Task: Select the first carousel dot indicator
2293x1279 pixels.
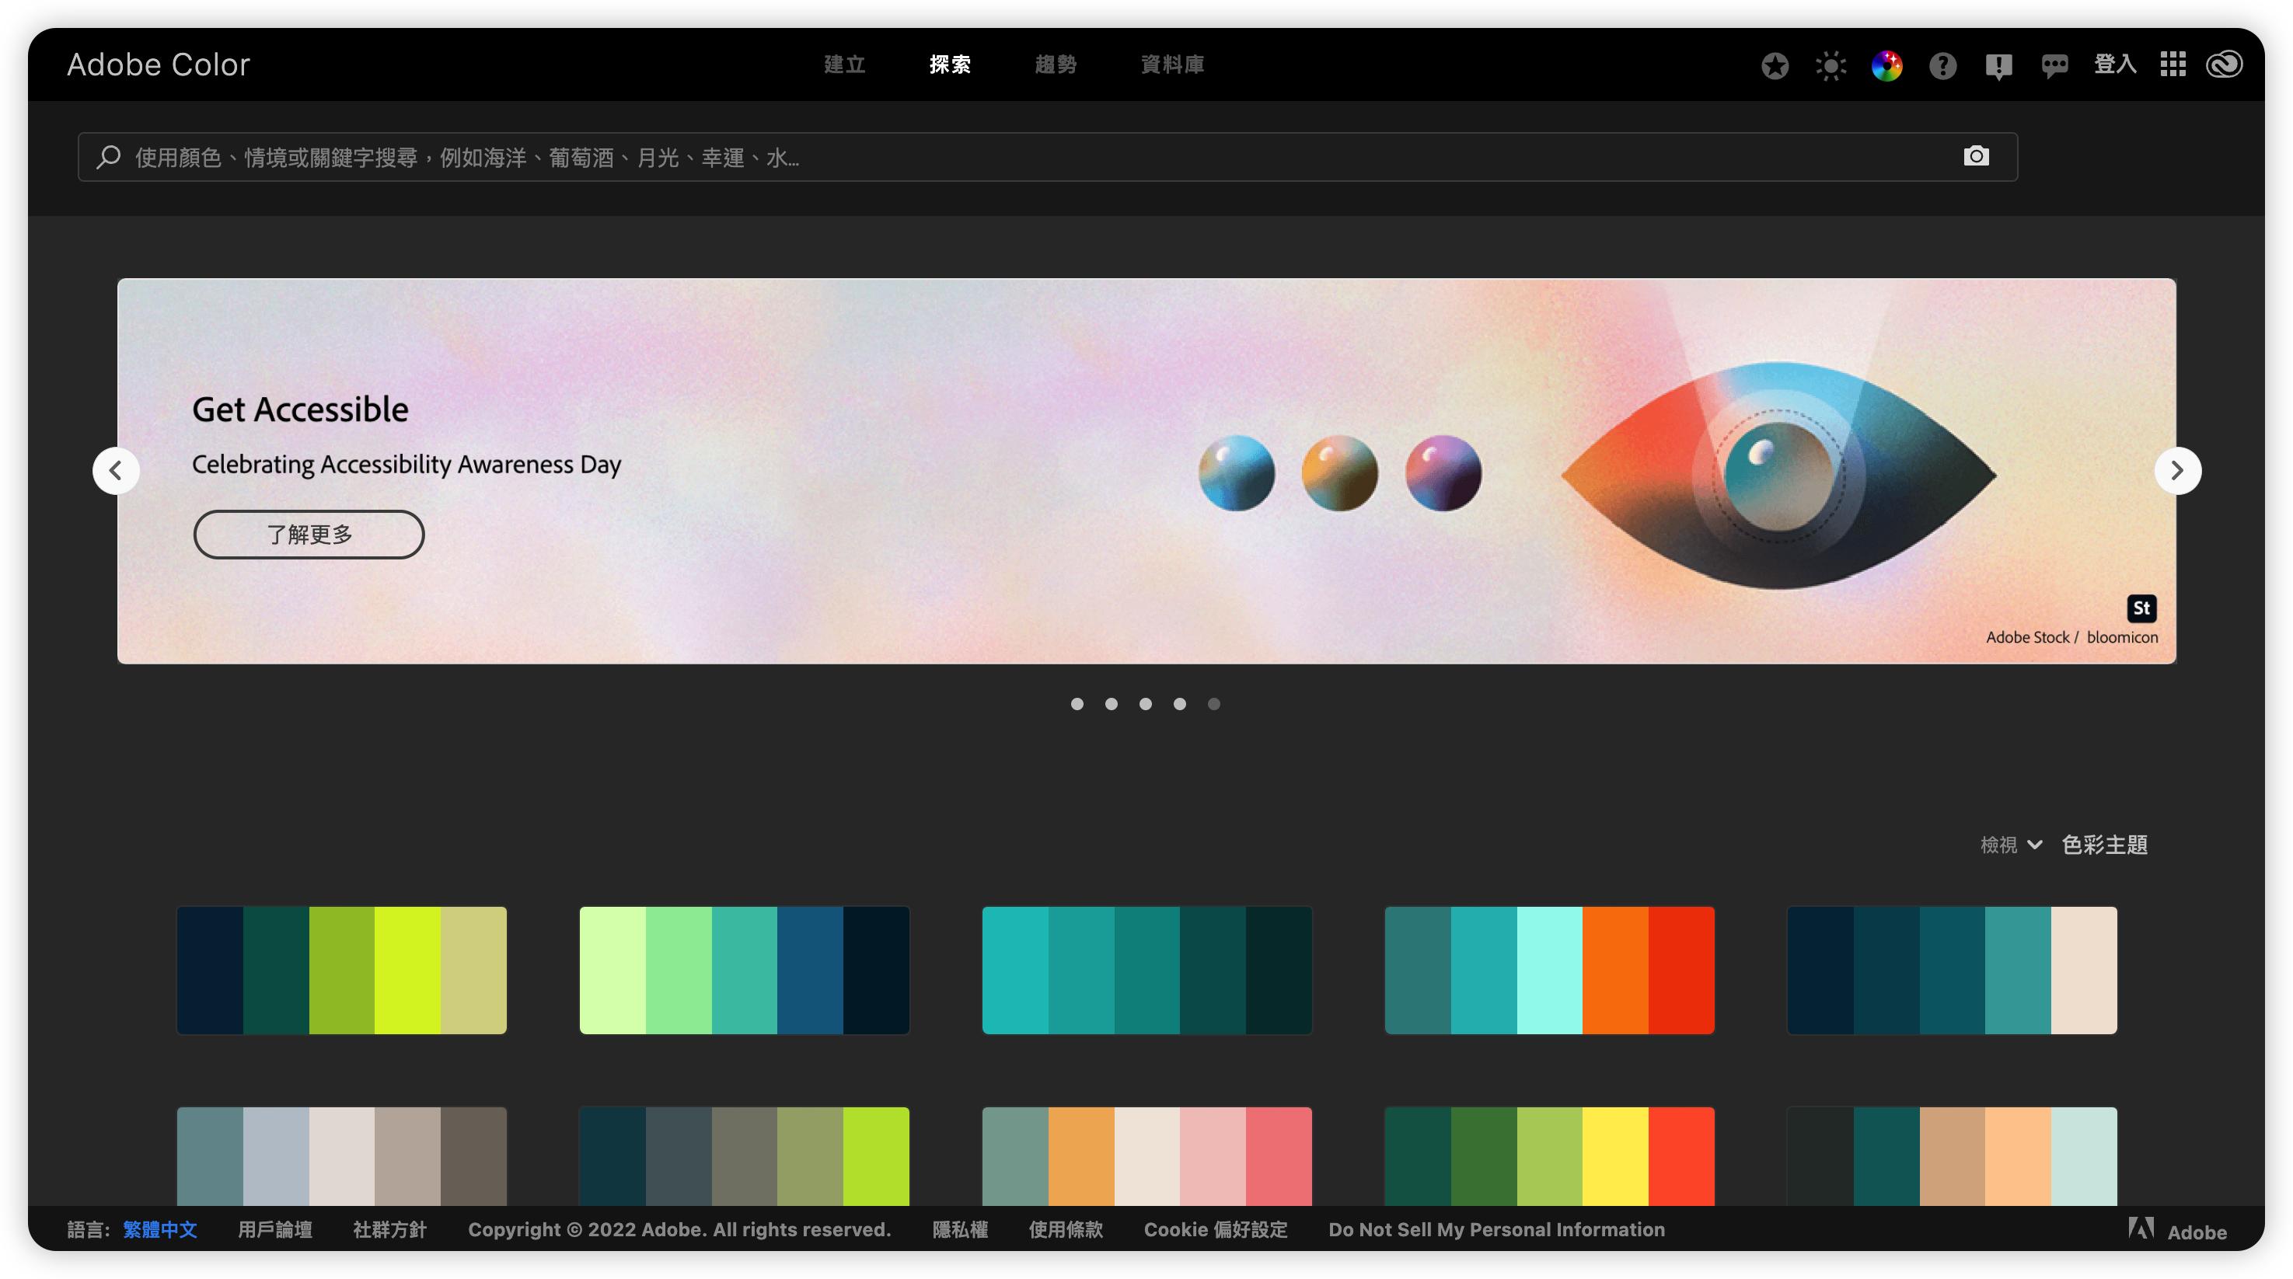Action: [1077, 703]
